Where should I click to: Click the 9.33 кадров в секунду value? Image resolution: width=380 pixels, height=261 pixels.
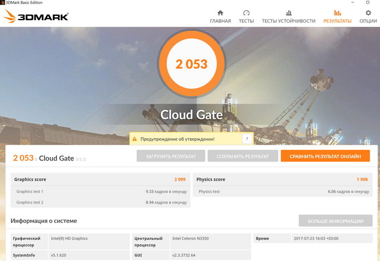(x=166, y=191)
